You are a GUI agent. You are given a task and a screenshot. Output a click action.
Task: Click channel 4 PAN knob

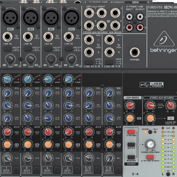pos(69,158)
